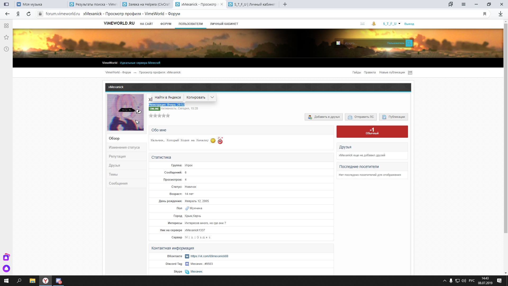Open ЛИЧНЫЙ КАБИНЕТ navigation item
This screenshot has height=286, width=508.
[224, 24]
